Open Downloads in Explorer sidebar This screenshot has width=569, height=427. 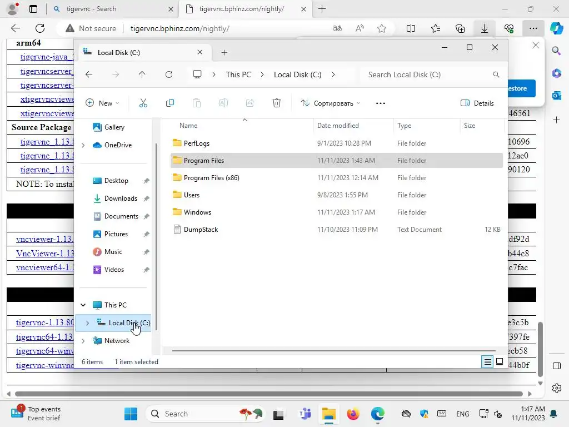click(121, 198)
